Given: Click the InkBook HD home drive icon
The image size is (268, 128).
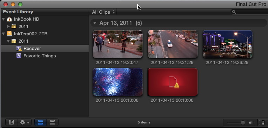Looking at the screenshot, I should (x=9, y=19).
